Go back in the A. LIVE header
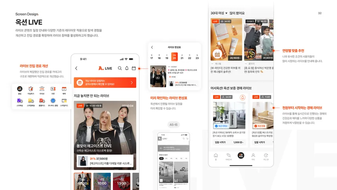Image resolution: width=337 pixels, height=190 pixels. click(x=76, y=68)
